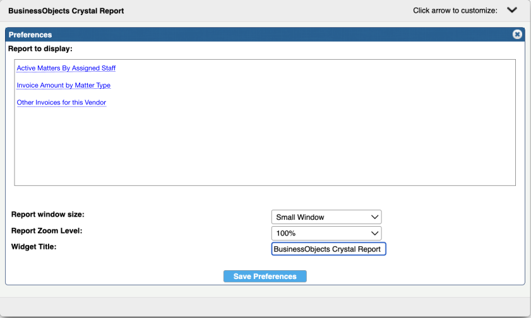531x318 pixels.
Task: Click the Save Preferences button
Action: [x=265, y=276]
